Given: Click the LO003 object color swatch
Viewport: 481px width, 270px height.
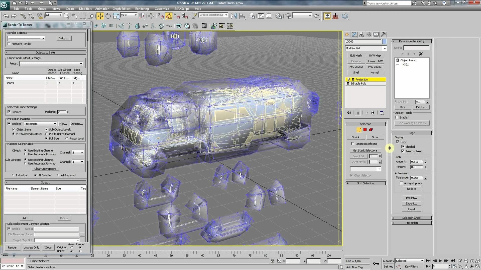Looking at the screenshot, I should (x=384, y=41).
